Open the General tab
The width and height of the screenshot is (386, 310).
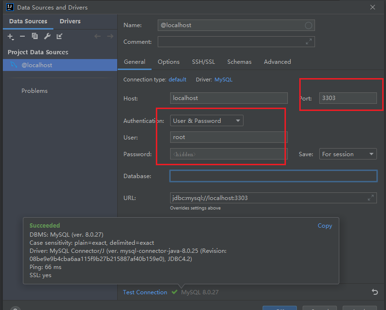134,62
